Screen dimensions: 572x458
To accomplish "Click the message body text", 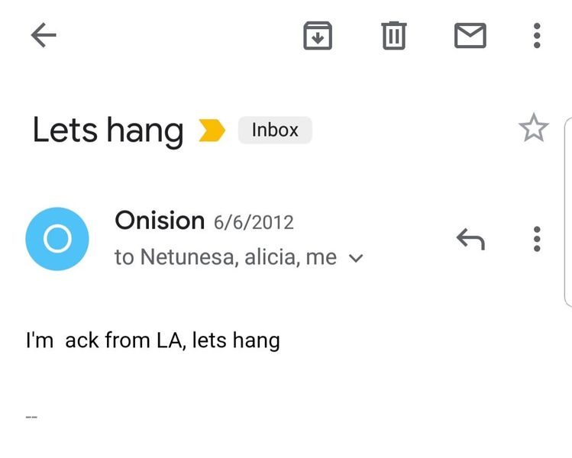I will tap(153, 340).
